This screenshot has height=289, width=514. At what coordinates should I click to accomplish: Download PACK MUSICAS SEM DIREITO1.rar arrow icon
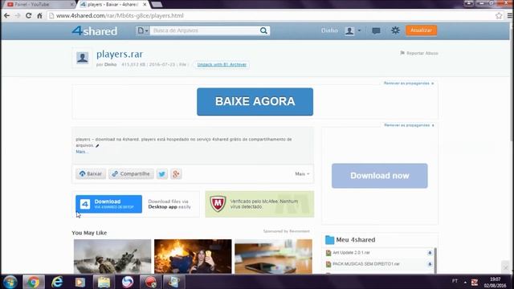[x=430, y=264]
